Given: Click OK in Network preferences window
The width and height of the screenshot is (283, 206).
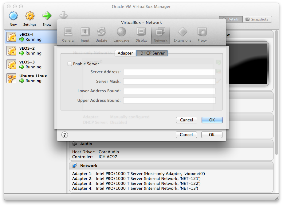Looking at the screenshot, I should (x=212, y=135).
